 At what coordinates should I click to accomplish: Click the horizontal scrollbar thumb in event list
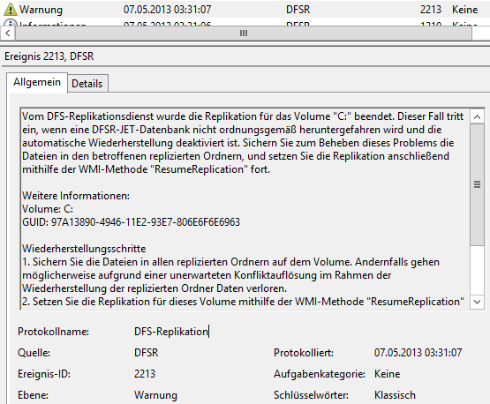(x=244, y=34)
